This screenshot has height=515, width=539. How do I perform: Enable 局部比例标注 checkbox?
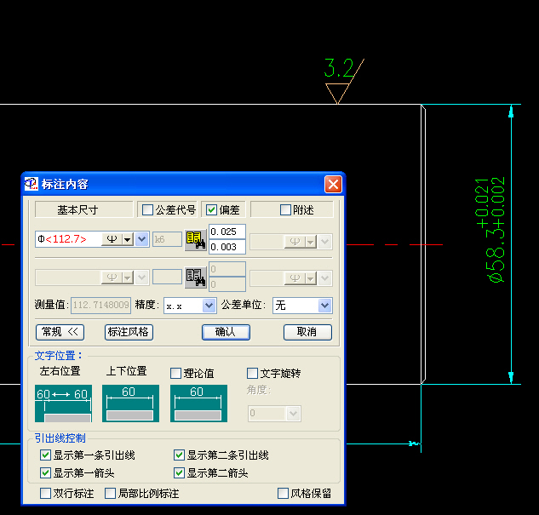(x=110, y=494)
